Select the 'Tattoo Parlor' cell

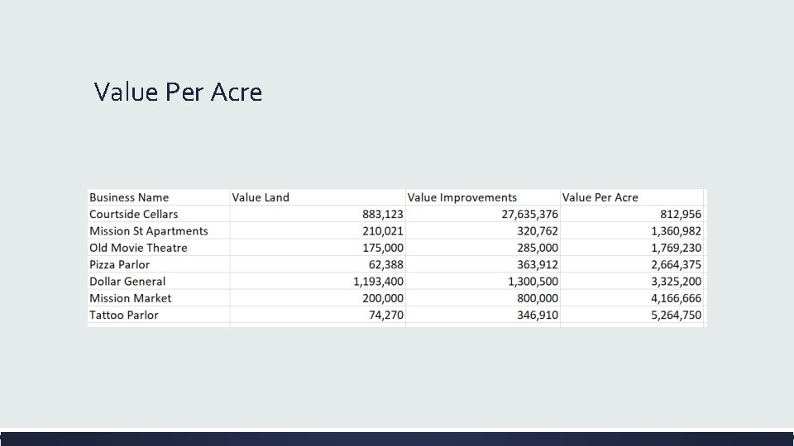pyautogui.click(x=124, y=315)
